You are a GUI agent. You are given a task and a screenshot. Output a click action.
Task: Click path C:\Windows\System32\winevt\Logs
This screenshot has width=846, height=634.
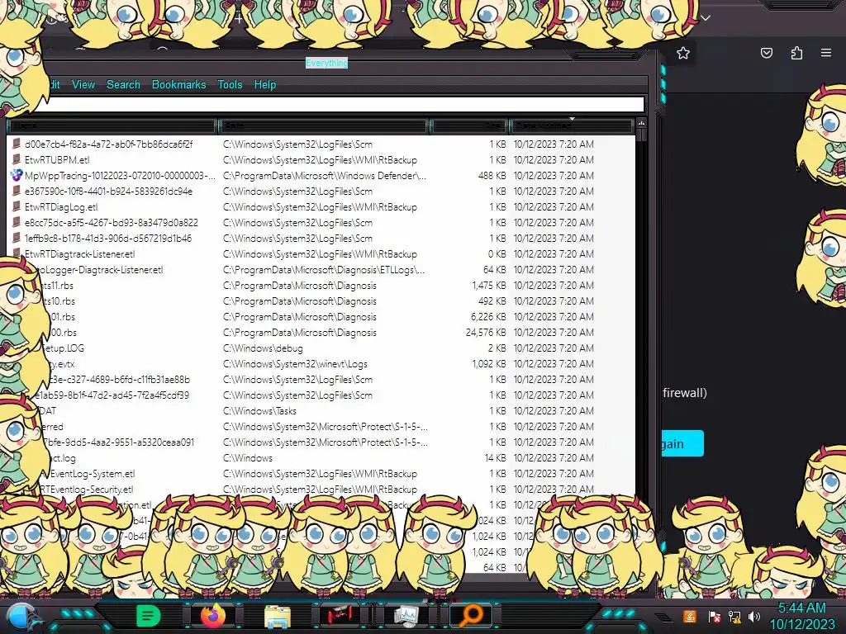click(x=295, y=364)
